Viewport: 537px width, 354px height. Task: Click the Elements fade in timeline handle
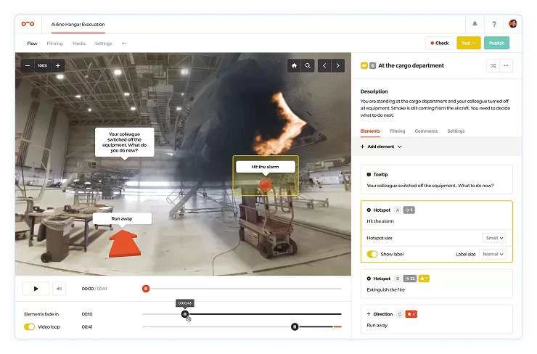[x=185, y=314]
